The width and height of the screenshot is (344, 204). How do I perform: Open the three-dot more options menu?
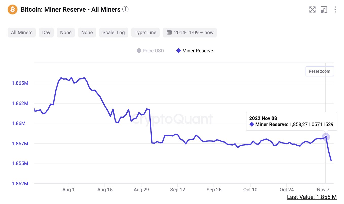[335, 10]
